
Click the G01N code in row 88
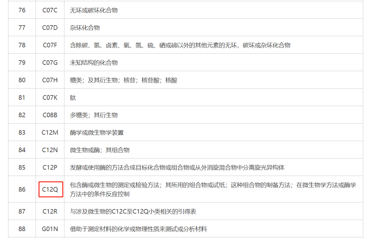(x=50, y=229)
